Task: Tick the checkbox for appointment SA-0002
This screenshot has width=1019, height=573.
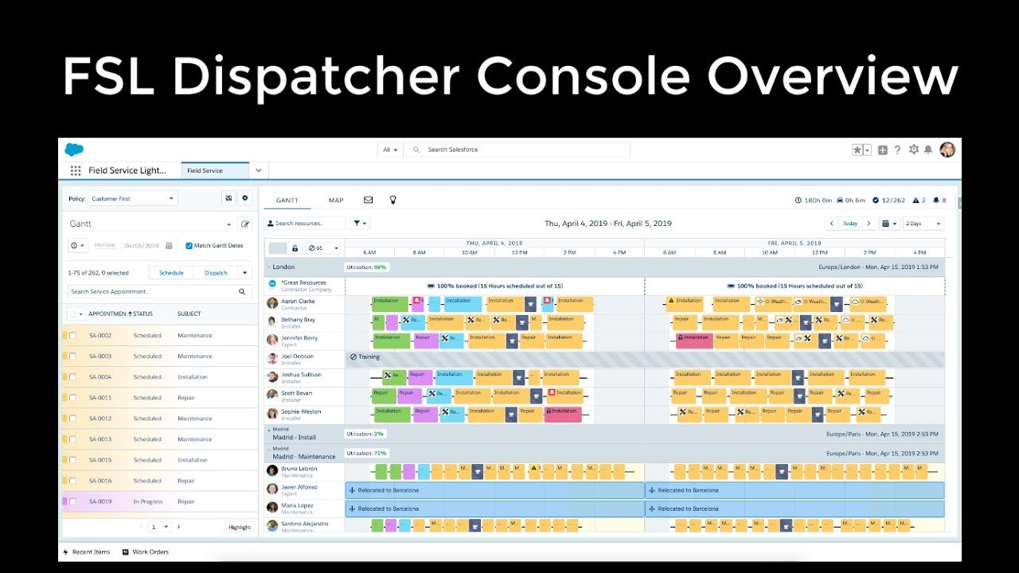Action: pyautogui.click(x=72, y=335)
